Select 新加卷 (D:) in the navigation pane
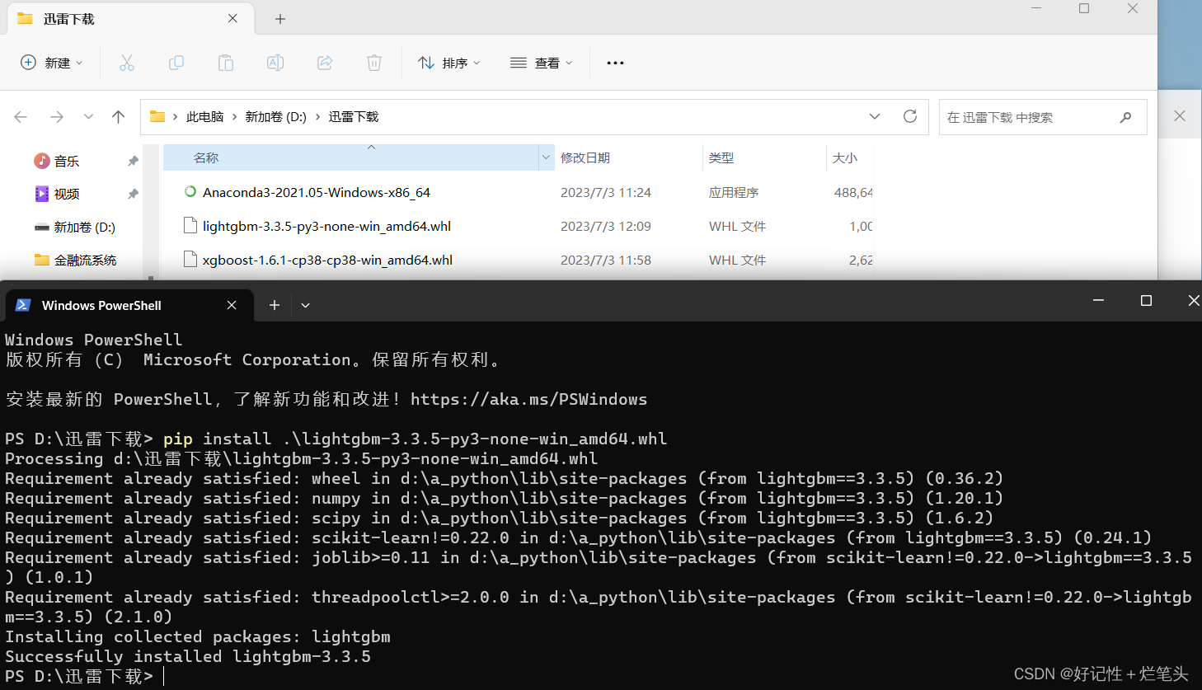This screenshot has width=1202, height=690. [x=84, y=227]
